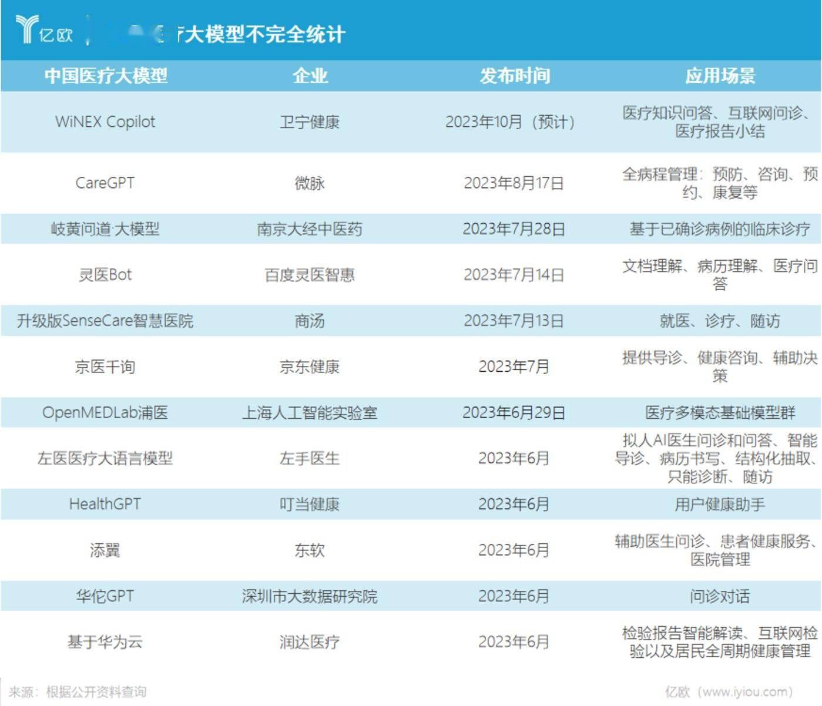The image size is (822, 706).
Task: Click the 2023年7月28日 date cell
Action: [514, 229]
